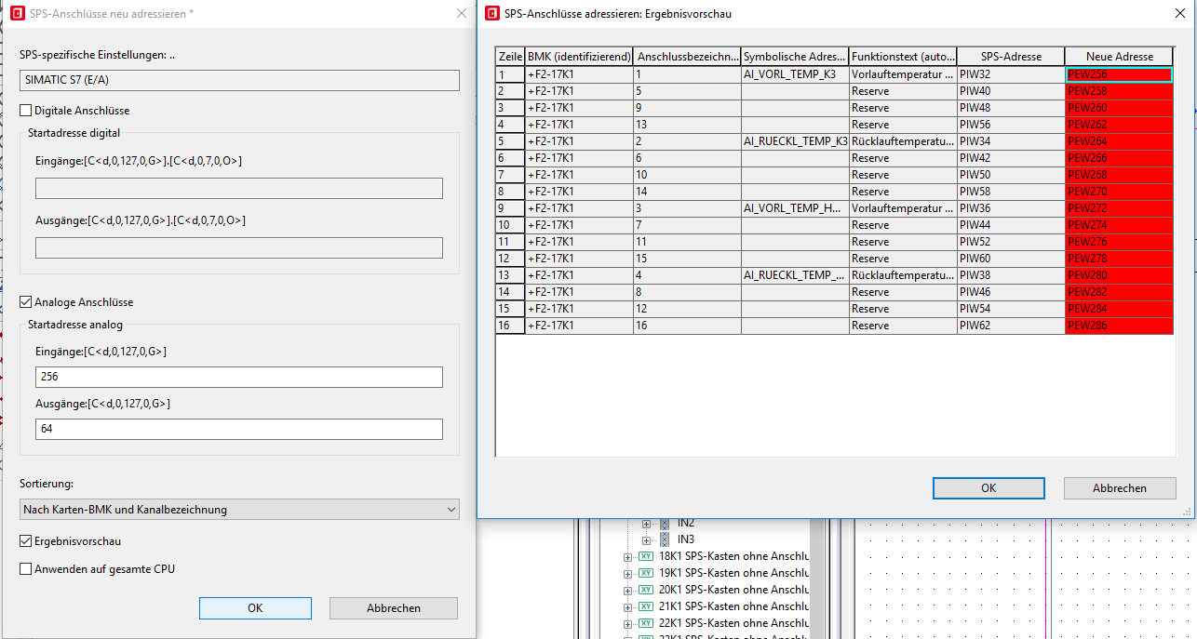Click the IN3 terminal icon
Viewport: 1197px width, 639px height.
(665, 539)
